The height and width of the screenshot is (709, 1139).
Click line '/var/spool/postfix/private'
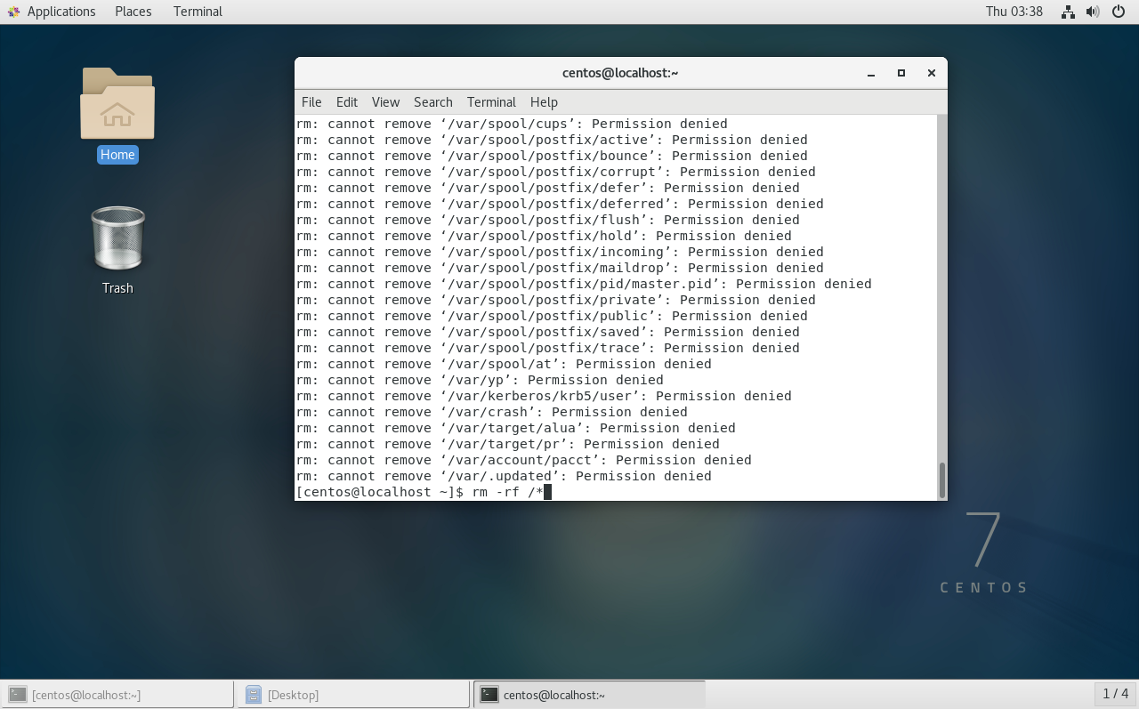[x=556, y=300]
